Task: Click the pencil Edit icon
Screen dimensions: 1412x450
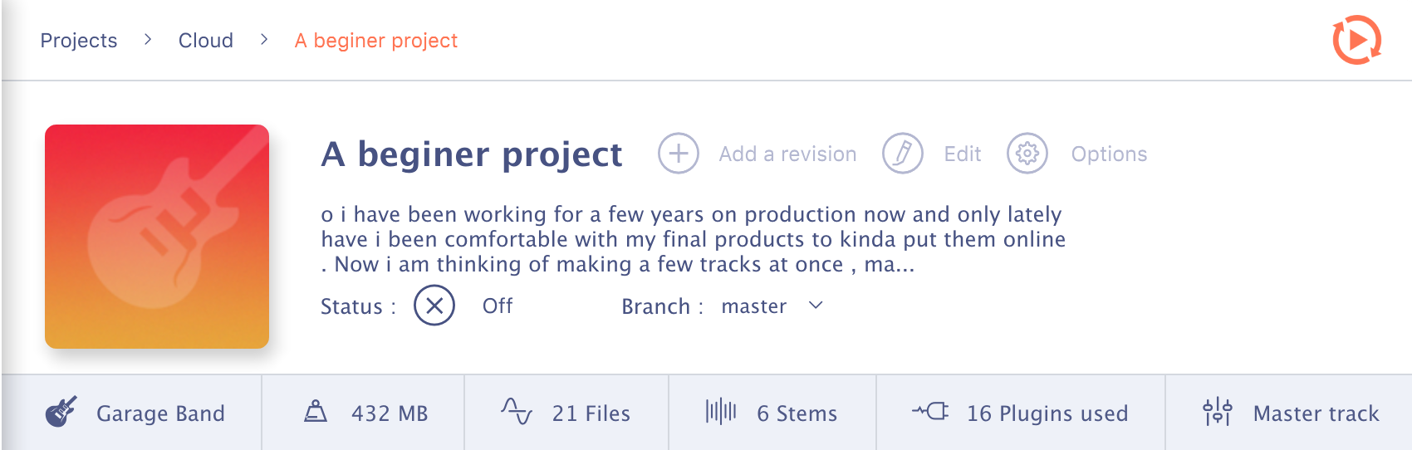Action: [x=903, y=154]
